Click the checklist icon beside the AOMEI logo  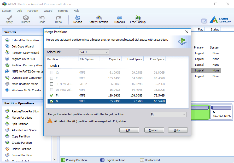pyautogui.click(x=204, y=21)
